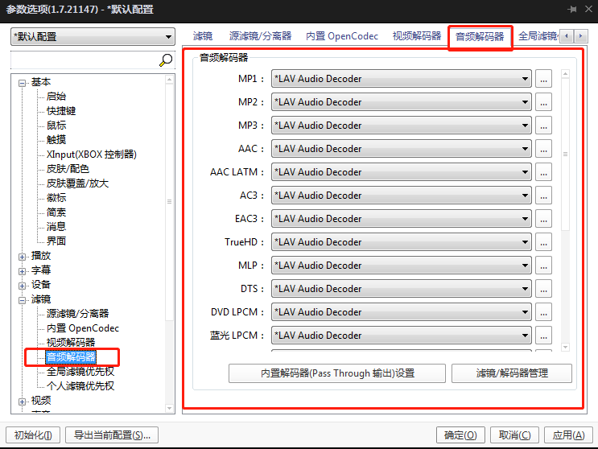The height and width of the screenshot is (449, 598).
Task: Expand the 字幕 tree node
Action: point(23,270)
